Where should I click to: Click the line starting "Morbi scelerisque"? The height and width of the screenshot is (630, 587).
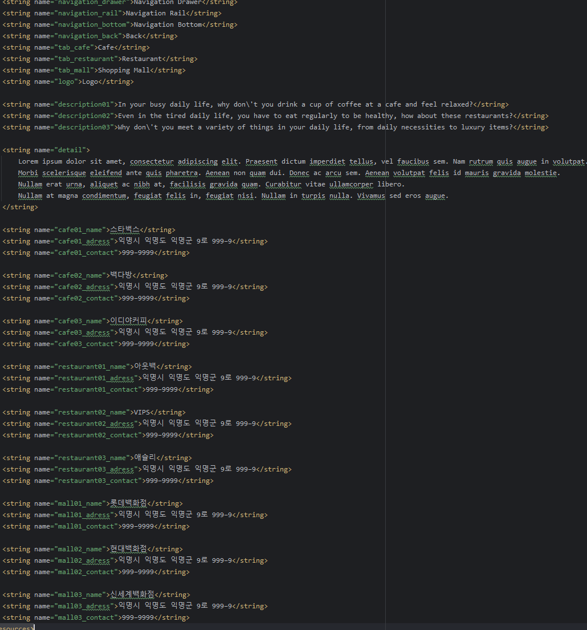[289, 173]
